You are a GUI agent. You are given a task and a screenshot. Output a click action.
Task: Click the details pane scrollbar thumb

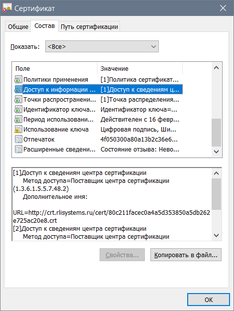(217, 194)
